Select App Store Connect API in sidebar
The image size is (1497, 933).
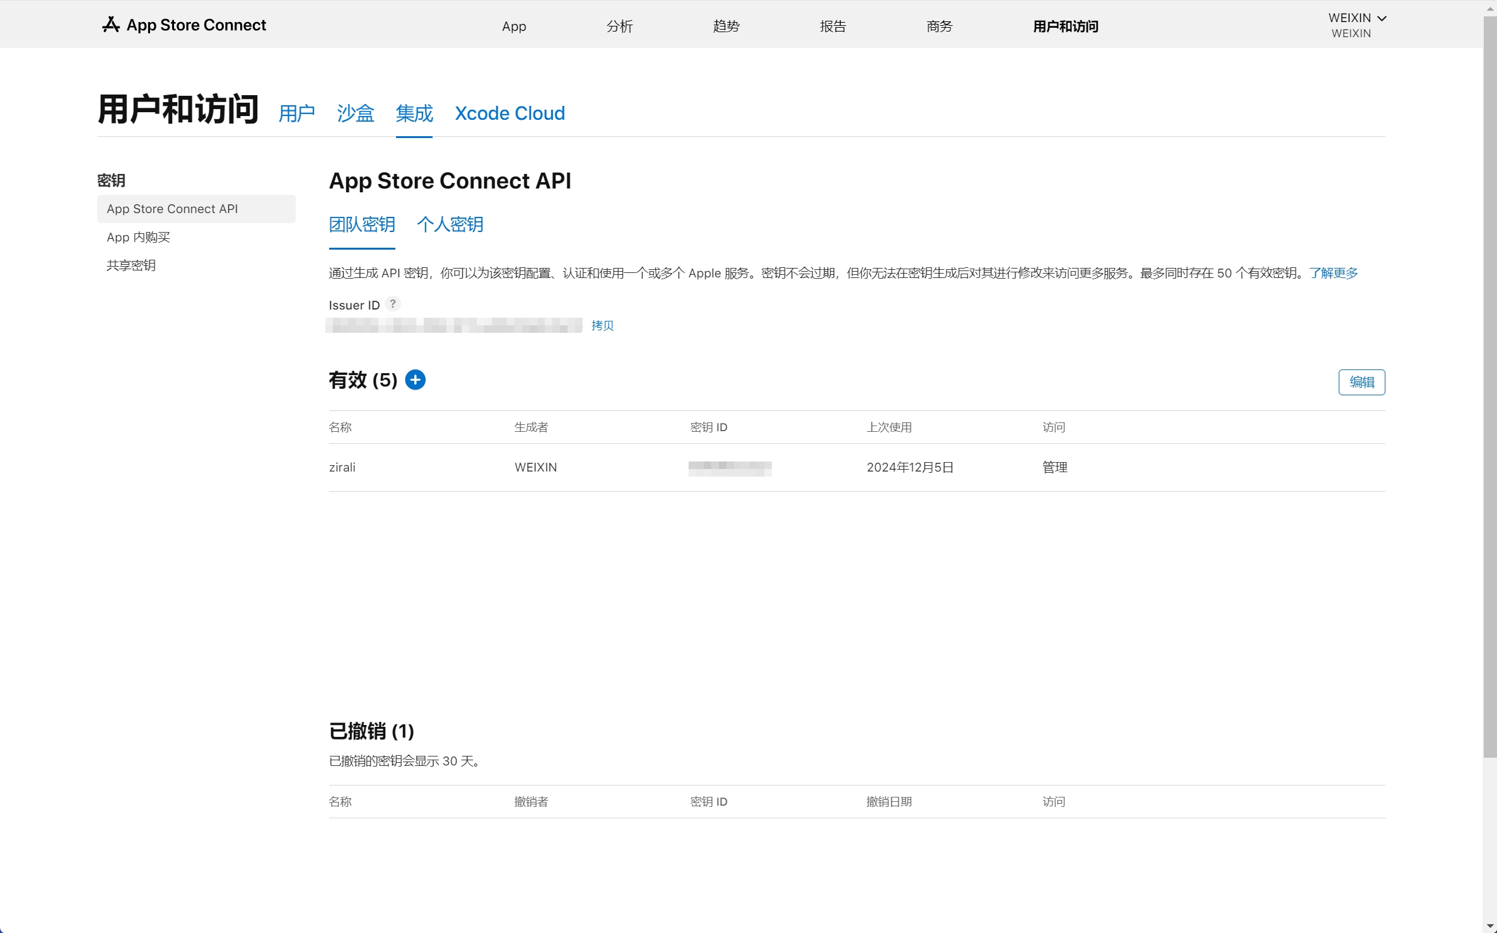pyautogui.click(x=196, y=209)
